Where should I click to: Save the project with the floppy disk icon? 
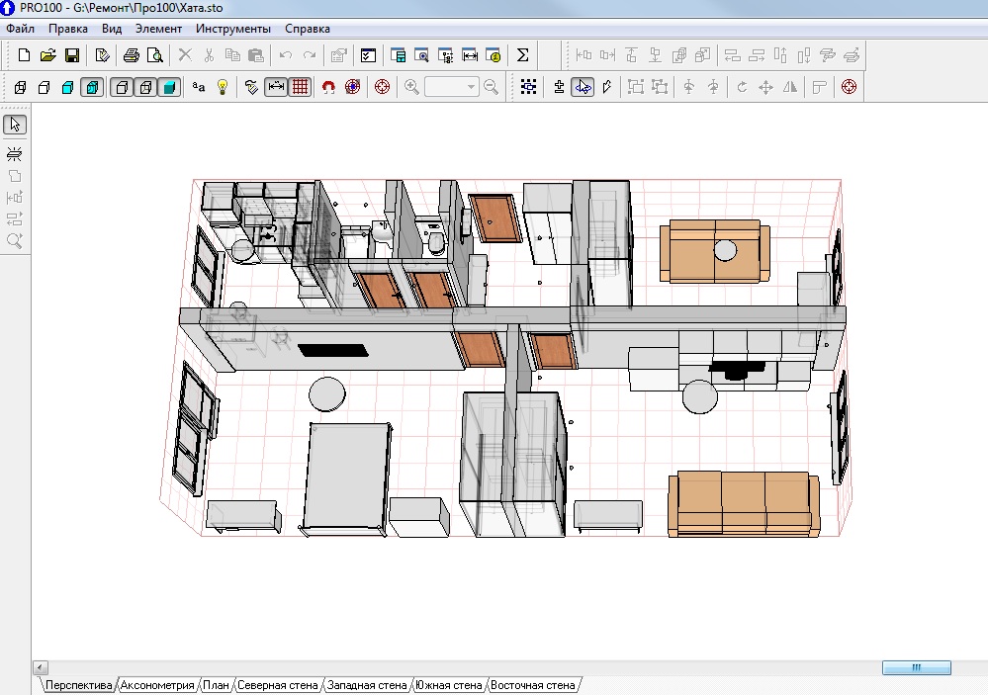point(71,55)
